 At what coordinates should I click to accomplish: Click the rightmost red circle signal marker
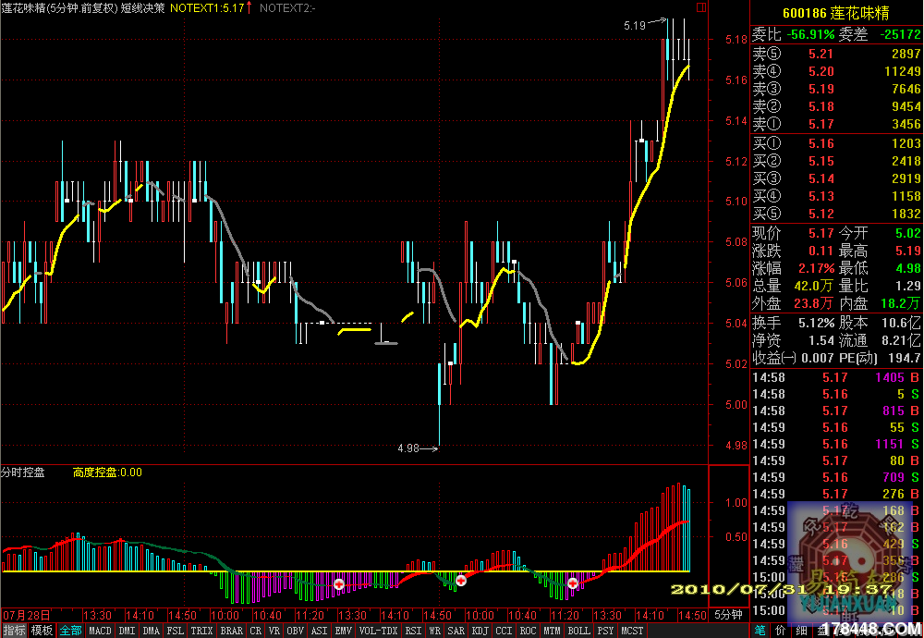(x=573, y=583)
